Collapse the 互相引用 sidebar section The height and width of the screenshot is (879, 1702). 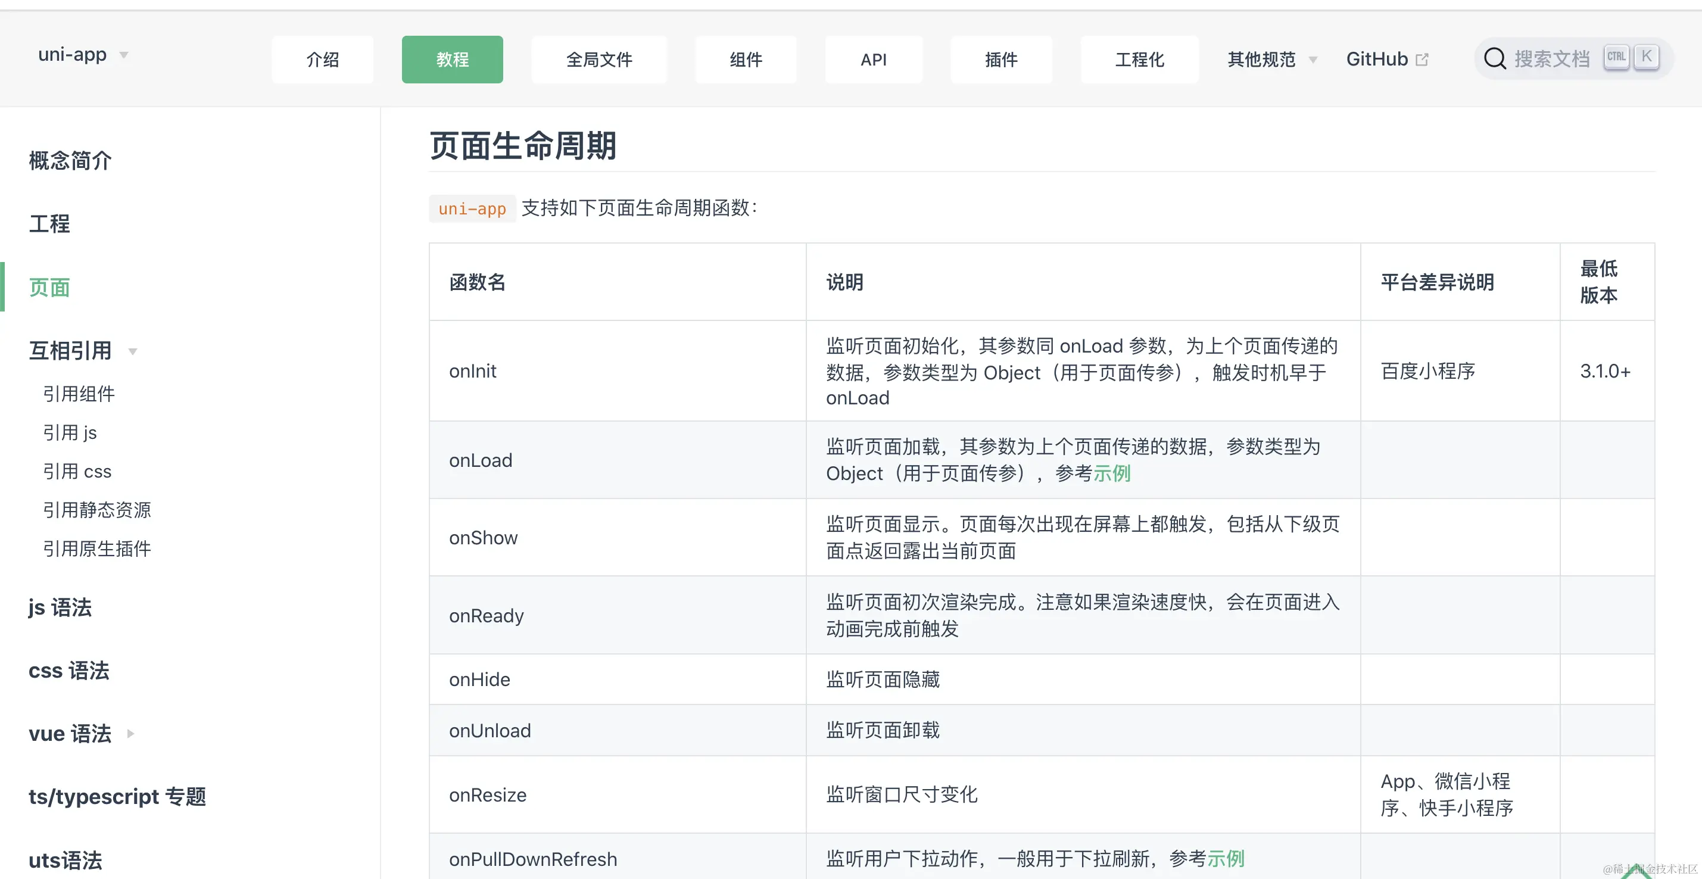133,351
